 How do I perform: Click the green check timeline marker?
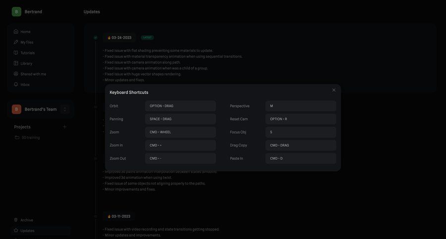[96, 38]
